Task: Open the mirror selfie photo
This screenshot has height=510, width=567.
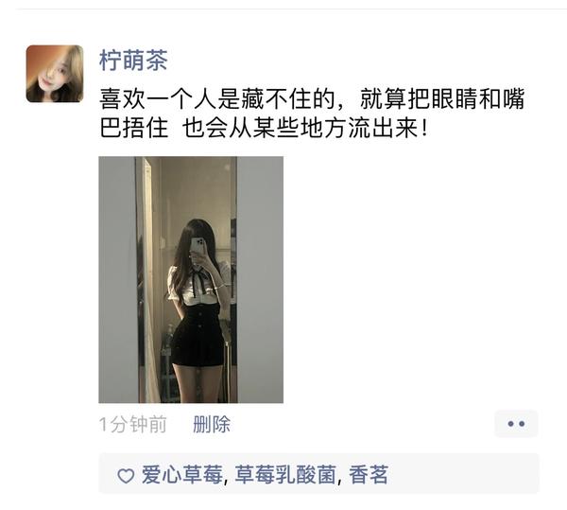Action: tap(191, 280)
